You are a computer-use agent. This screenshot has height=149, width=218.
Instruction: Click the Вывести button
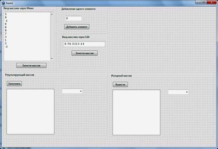click(120, 84)
